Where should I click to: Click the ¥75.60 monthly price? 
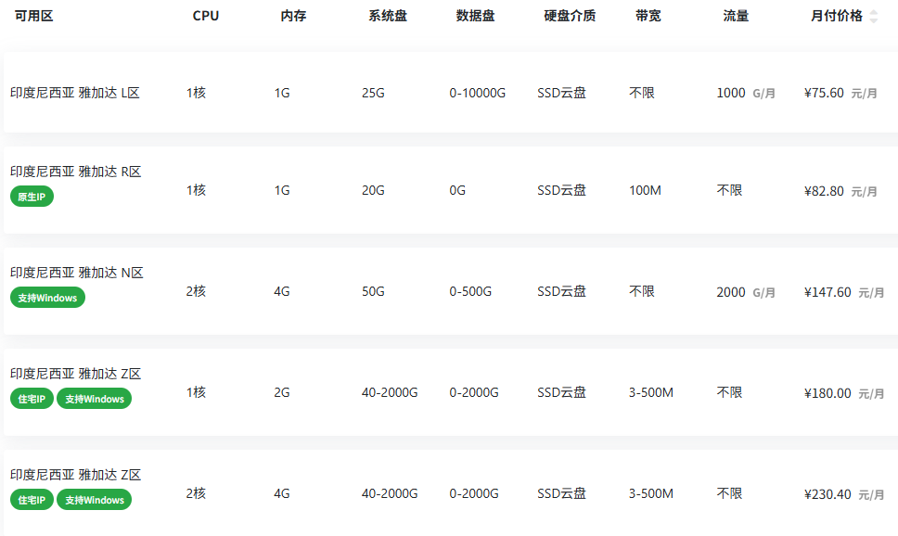coord(824,93)
